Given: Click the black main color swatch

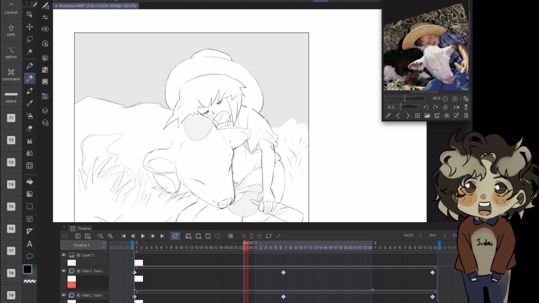Looking at the screenshot, I should point(27,269).
